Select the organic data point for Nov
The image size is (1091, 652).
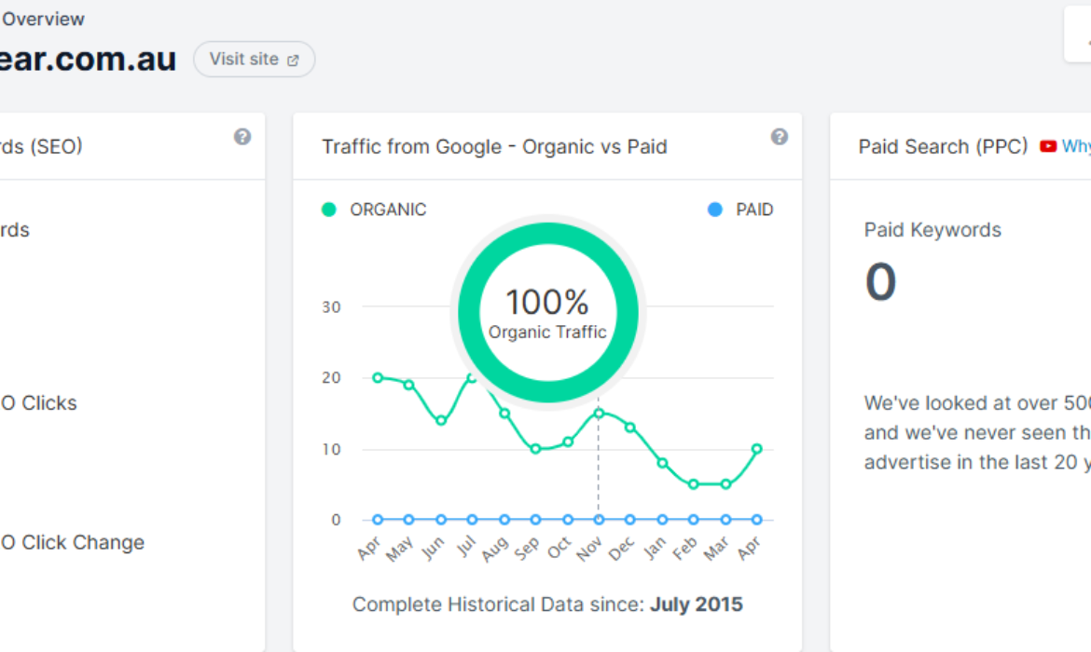coord(599,414)
